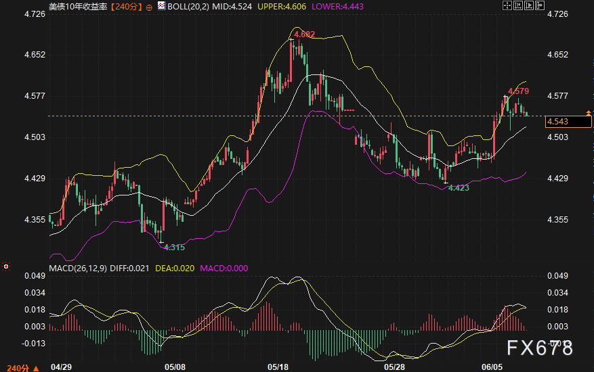Click the orange triangle beside 240分 at the bottom left
The height and width of the screenshot is (372, 594).
click(36, 368)
